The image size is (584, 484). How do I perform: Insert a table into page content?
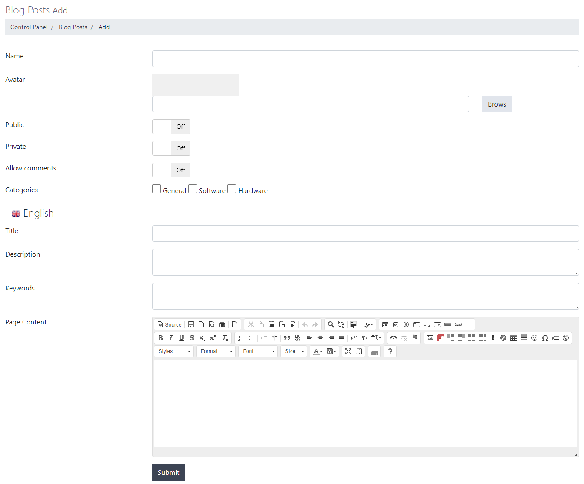click(x=514, y=338)
